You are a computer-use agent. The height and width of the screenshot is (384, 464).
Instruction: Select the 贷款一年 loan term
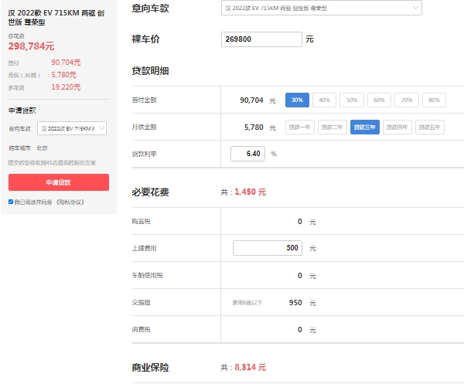click(x=300, y=127)
